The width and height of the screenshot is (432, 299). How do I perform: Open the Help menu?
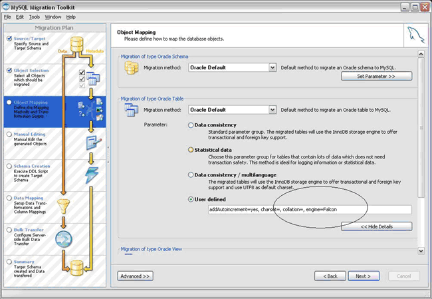point(71,17)
